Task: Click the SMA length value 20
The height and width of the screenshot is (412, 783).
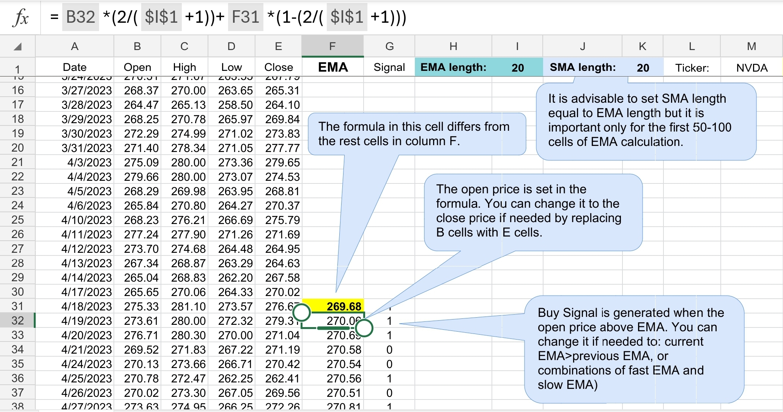Action: [x=643, y=67]
